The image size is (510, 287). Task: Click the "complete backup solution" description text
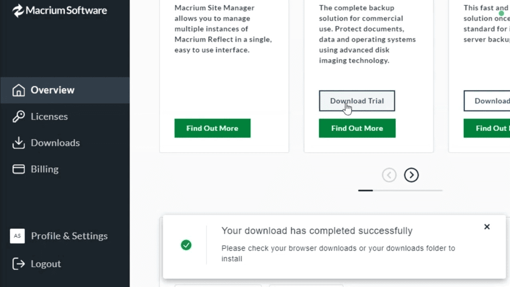click(x=367, y=34)
